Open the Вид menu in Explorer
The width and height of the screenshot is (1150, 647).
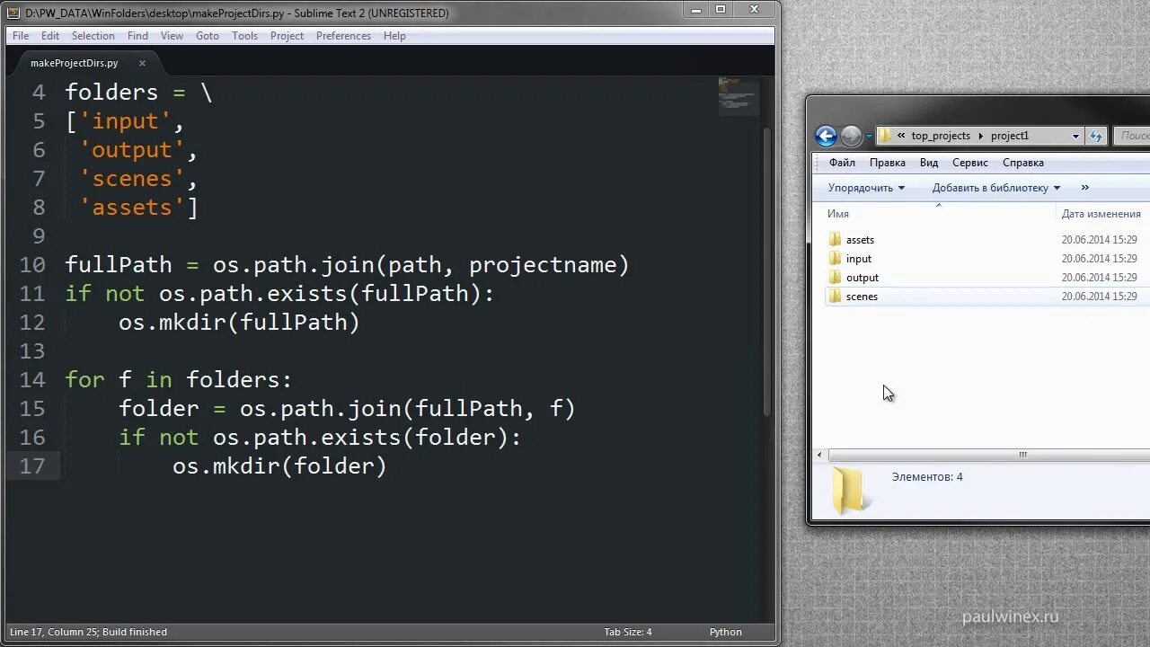tap(929, 163)
